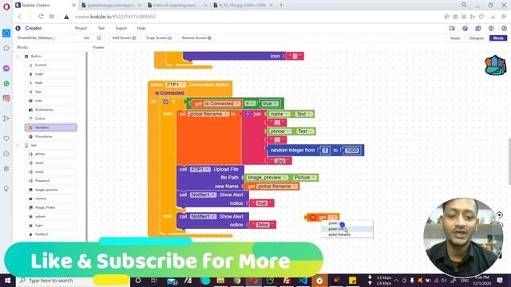Screen dimensions: 511x287
Task: Click the browser reload button
Action: coord(41,17)
